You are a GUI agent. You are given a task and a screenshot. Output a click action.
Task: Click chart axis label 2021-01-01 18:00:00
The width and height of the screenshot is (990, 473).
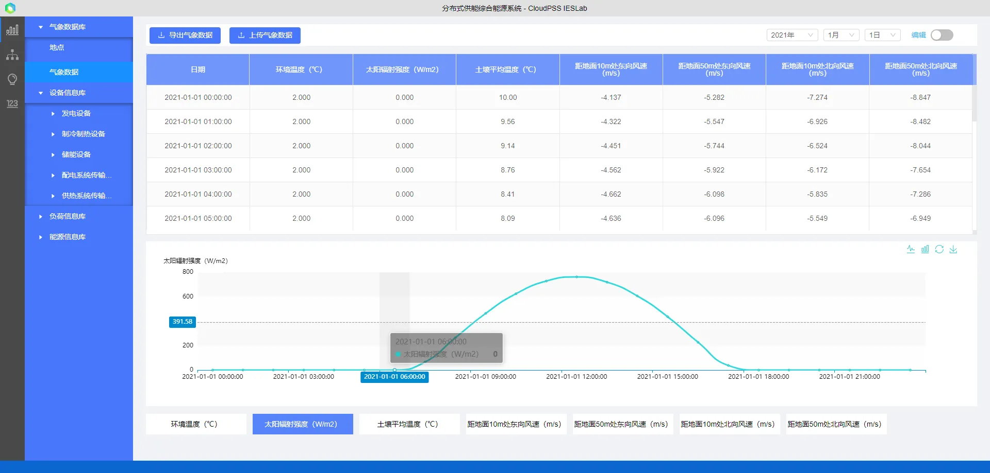point(758,377)
